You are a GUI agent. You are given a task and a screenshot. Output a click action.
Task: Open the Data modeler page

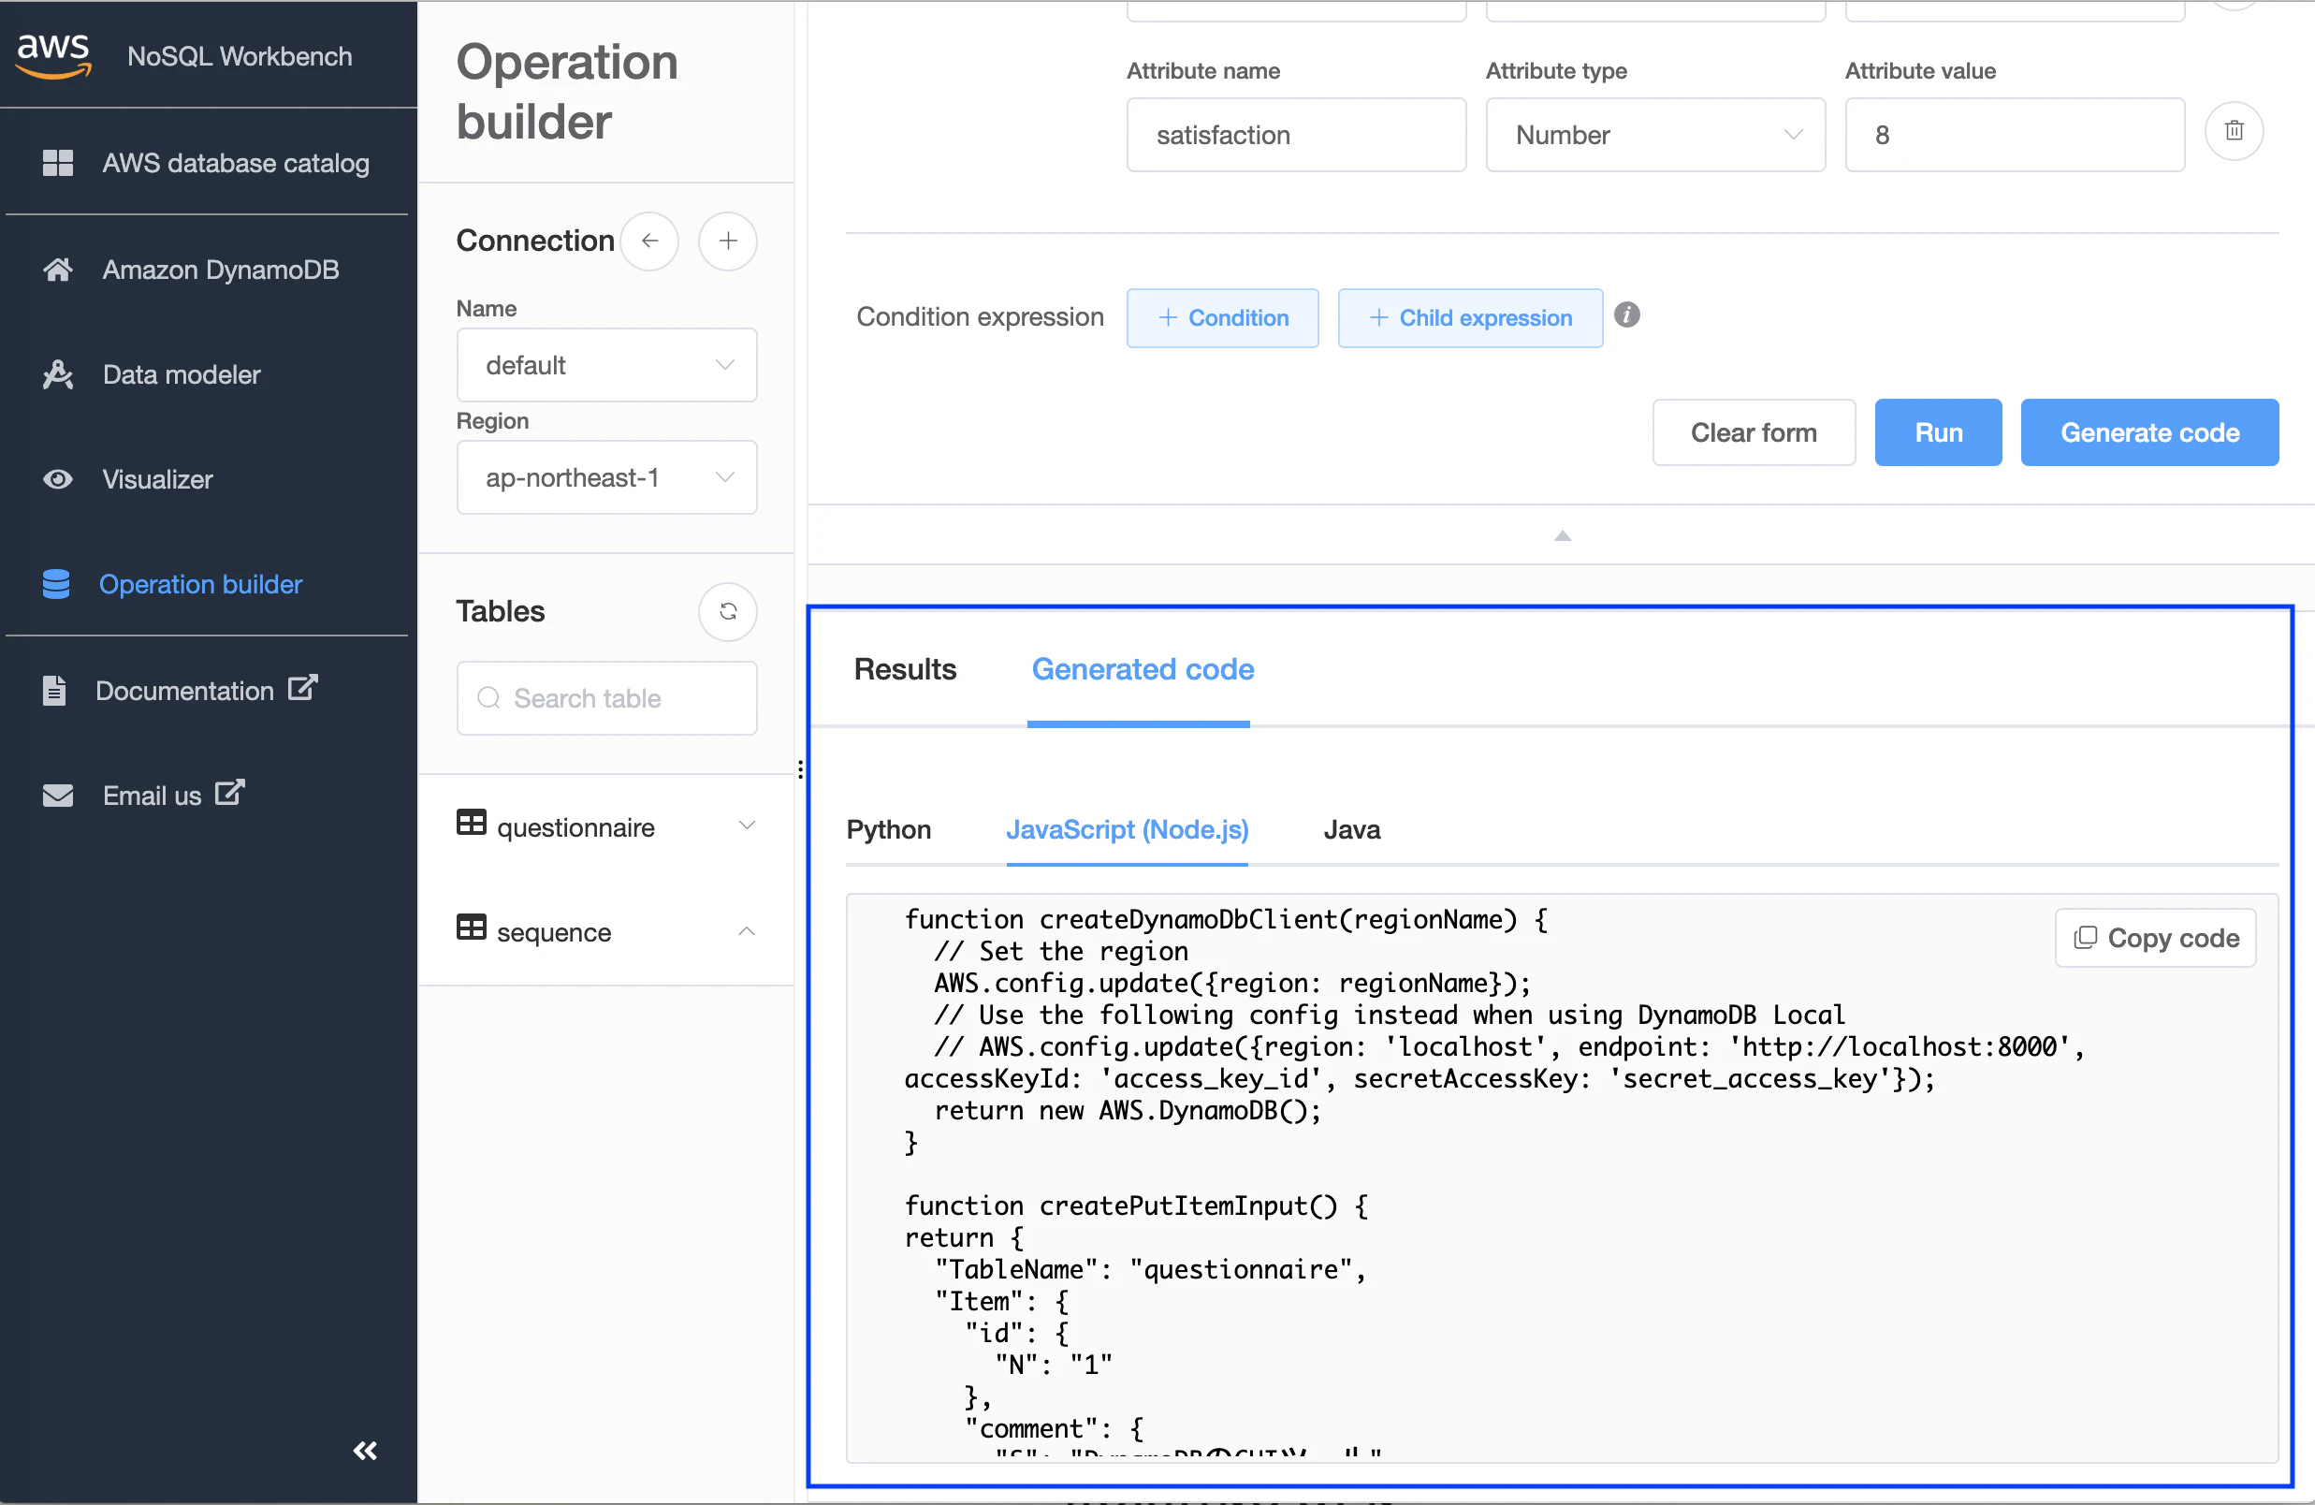[x=181, y=374]
